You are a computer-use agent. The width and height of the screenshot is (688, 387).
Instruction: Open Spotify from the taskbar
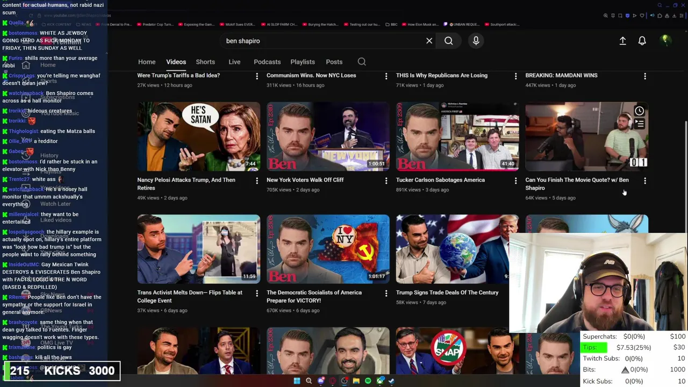pyautogui.click(x=368, y=381)
